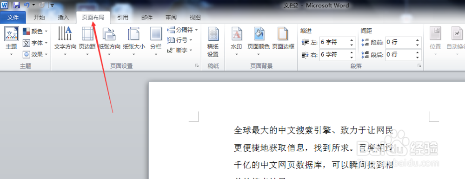Decrease left indent with down spinner
The width and height of the screenshot is (465, 179).
tap(352, 45)
